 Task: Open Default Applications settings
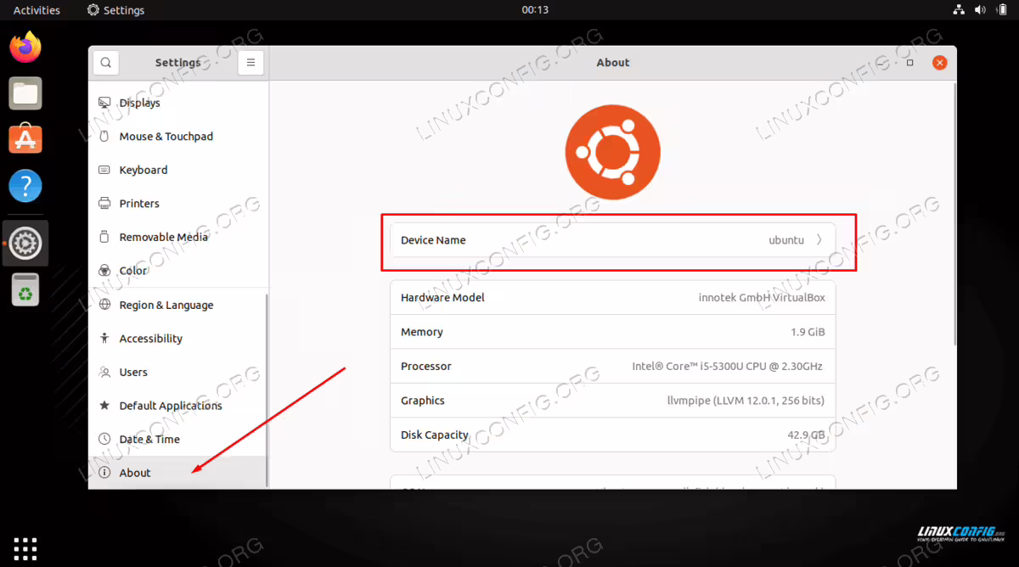177,406
